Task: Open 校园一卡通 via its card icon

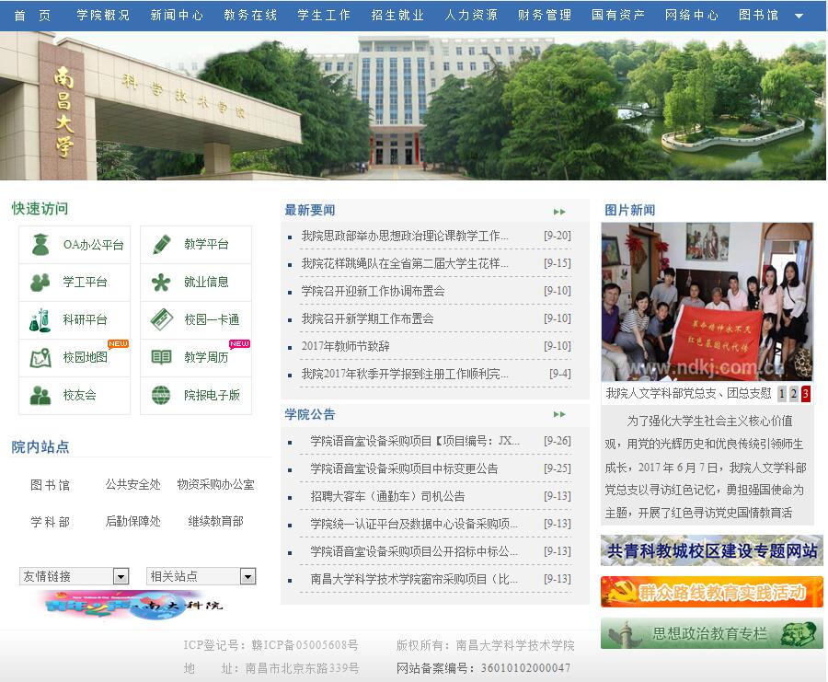Action: [161, 320]
